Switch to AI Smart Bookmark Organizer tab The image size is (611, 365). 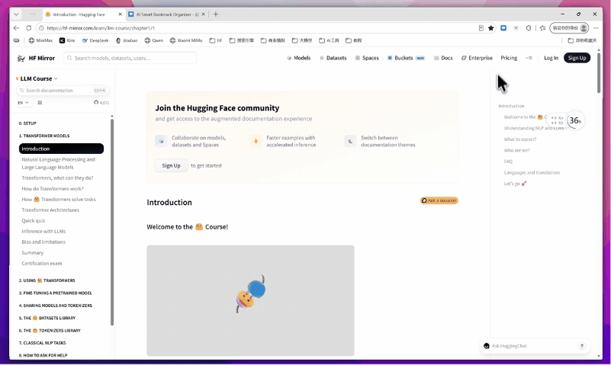click(x=168, y=14)
